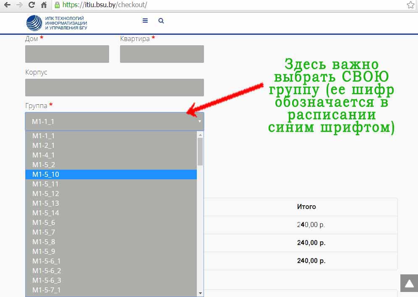Select group M1-5_11 in list
The height and width of the screenshot is (297, 418).
(111, 184)
